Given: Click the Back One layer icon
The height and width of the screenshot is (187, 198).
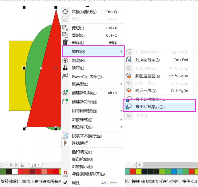Looking at the screenshot, I should 129,90.
